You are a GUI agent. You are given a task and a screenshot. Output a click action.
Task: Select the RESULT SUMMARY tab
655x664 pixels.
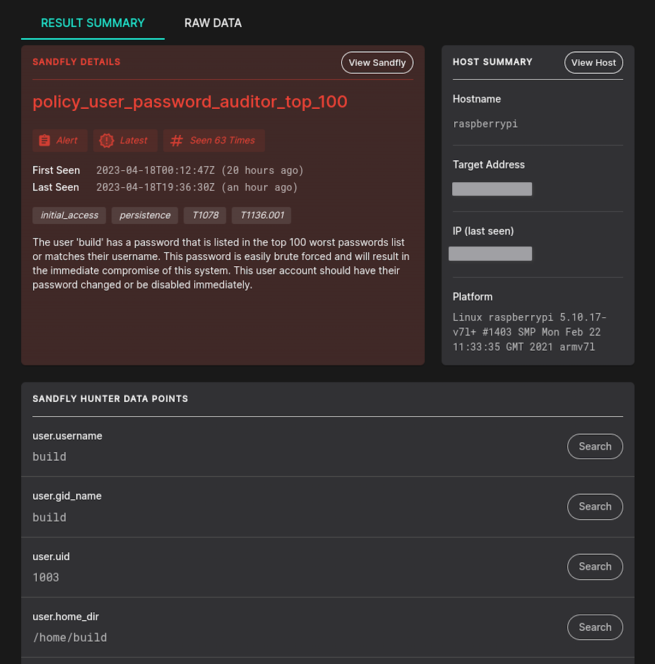92,23
